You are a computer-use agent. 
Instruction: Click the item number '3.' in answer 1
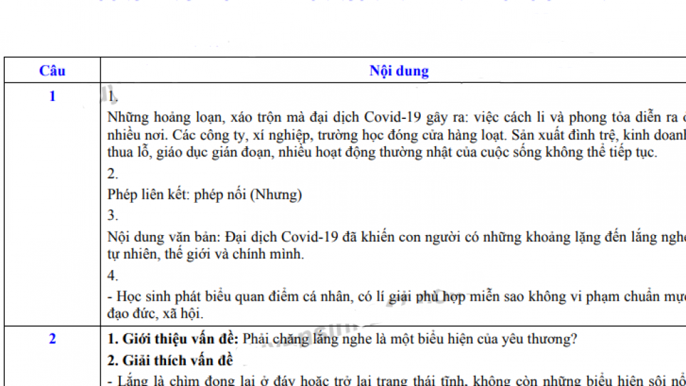click(113, 215)
